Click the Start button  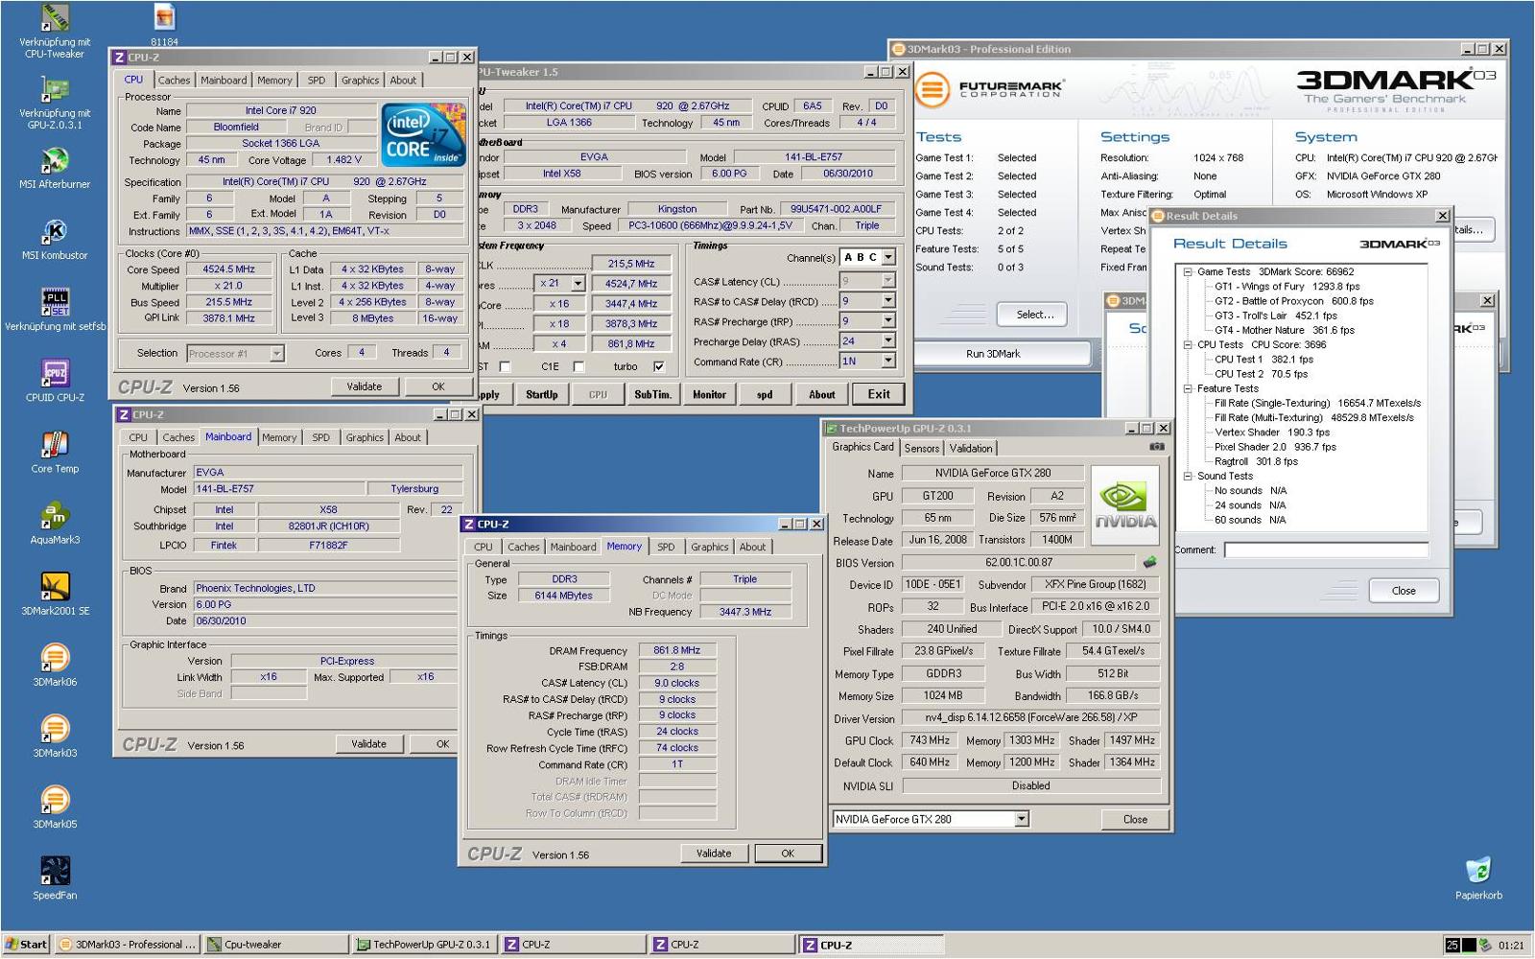click(26, 945)
